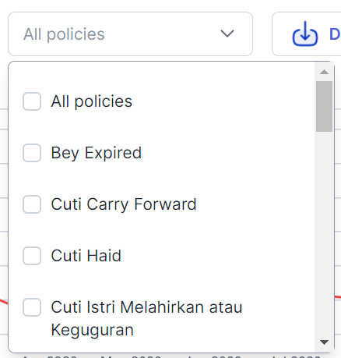
Task: Click the scrollbar up arrow in the list
Action: (324, 72)
